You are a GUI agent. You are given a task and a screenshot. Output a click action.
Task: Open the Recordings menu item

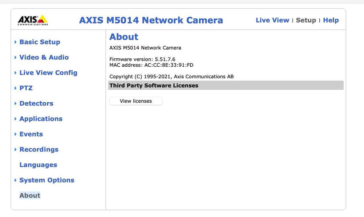[39, 149]
